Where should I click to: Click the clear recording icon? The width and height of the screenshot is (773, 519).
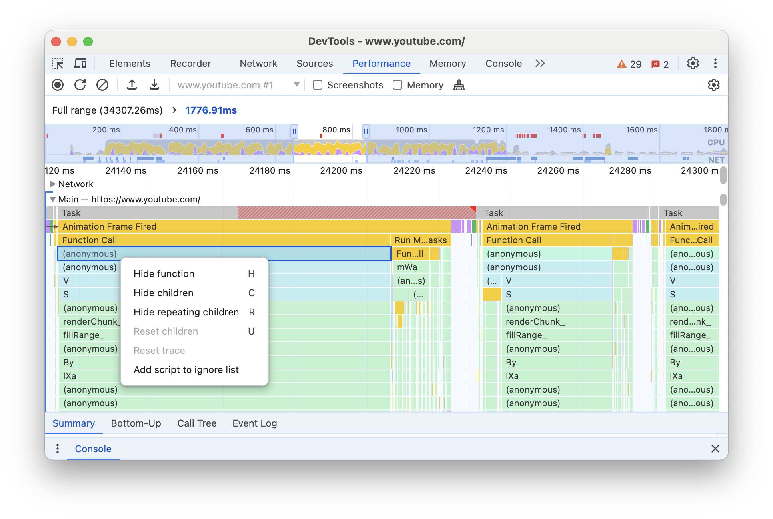[x=102, y=85]
